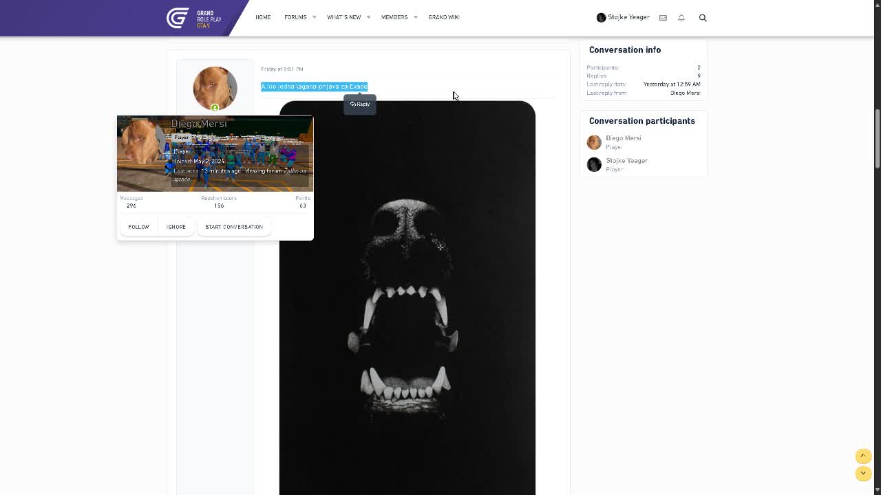Click Diego Mersi under last reply from
Image resolution: width=881 pixels, height=495 pixels.
[x=686, y=93]
